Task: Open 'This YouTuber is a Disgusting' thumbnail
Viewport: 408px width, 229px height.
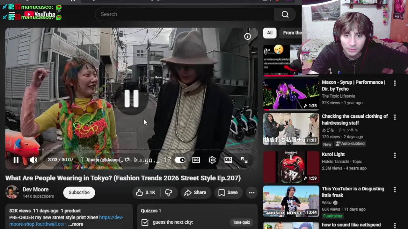Action: (291, 201)
